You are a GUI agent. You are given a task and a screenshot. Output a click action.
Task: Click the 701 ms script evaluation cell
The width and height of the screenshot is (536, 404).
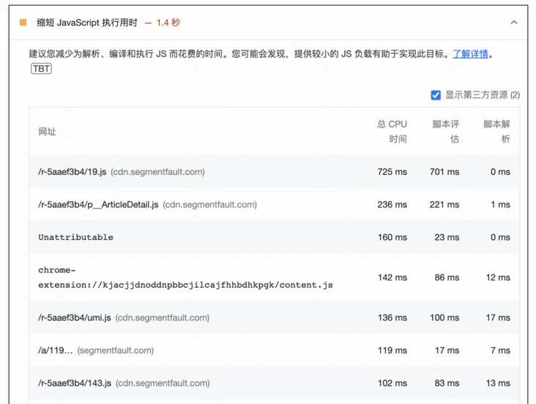click(444, 172)
